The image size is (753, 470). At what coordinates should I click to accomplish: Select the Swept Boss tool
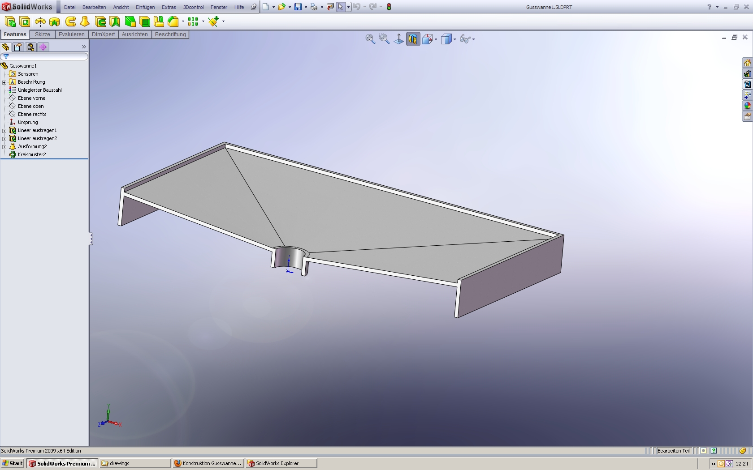pyautogui.click(x=70, y=21)
